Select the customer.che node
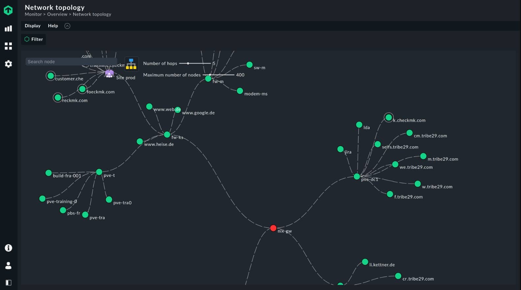The width and height of the screenshot is (521, 290). click(x=51, y=76)
